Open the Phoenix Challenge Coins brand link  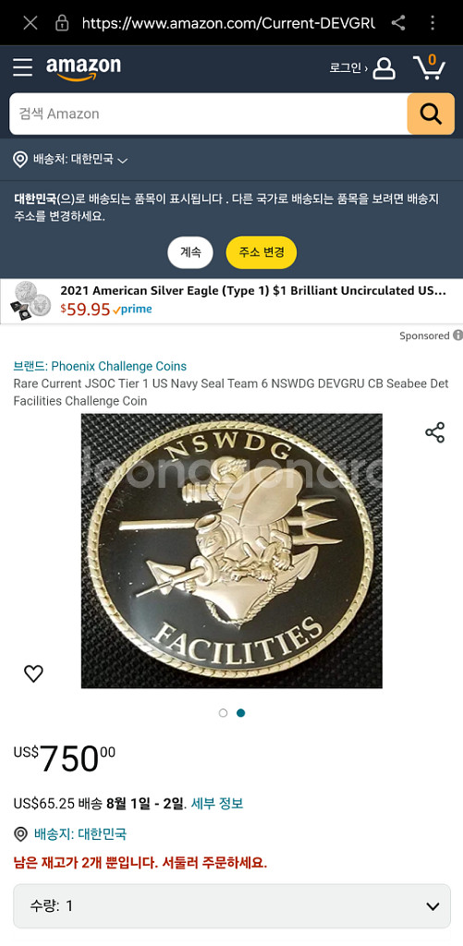click(119, 366)
